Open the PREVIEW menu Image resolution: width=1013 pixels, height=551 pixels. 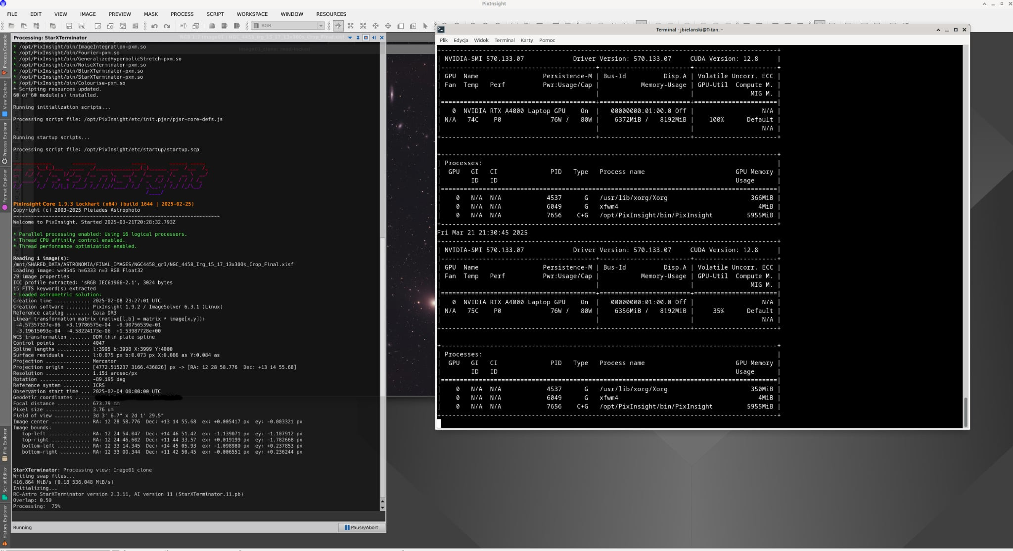click(120, 14)
